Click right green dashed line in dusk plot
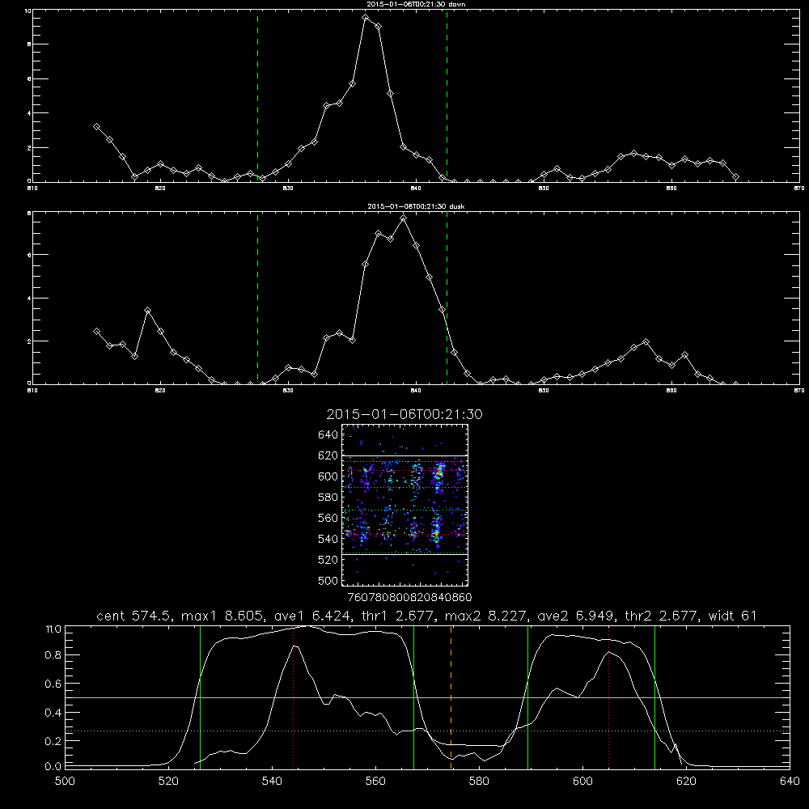This screenshot has width=809, height=809. tap(447, 298)
